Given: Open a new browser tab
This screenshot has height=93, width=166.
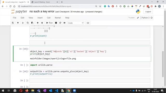Looking at the screenshot, I should [62, 2].
